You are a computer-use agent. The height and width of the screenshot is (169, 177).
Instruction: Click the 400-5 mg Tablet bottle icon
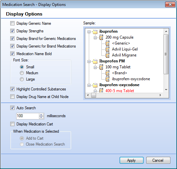click(x=101, y=90)
